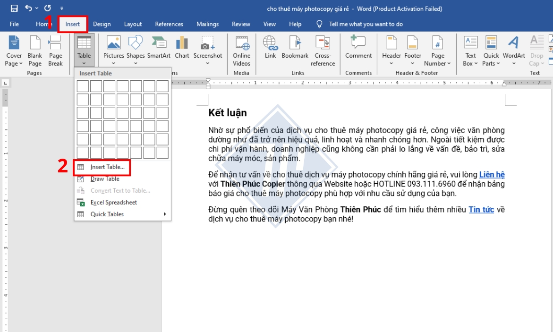Open the Mailings ribbon tab
This screenshot has height=332, width=553.
click(207, 24)
